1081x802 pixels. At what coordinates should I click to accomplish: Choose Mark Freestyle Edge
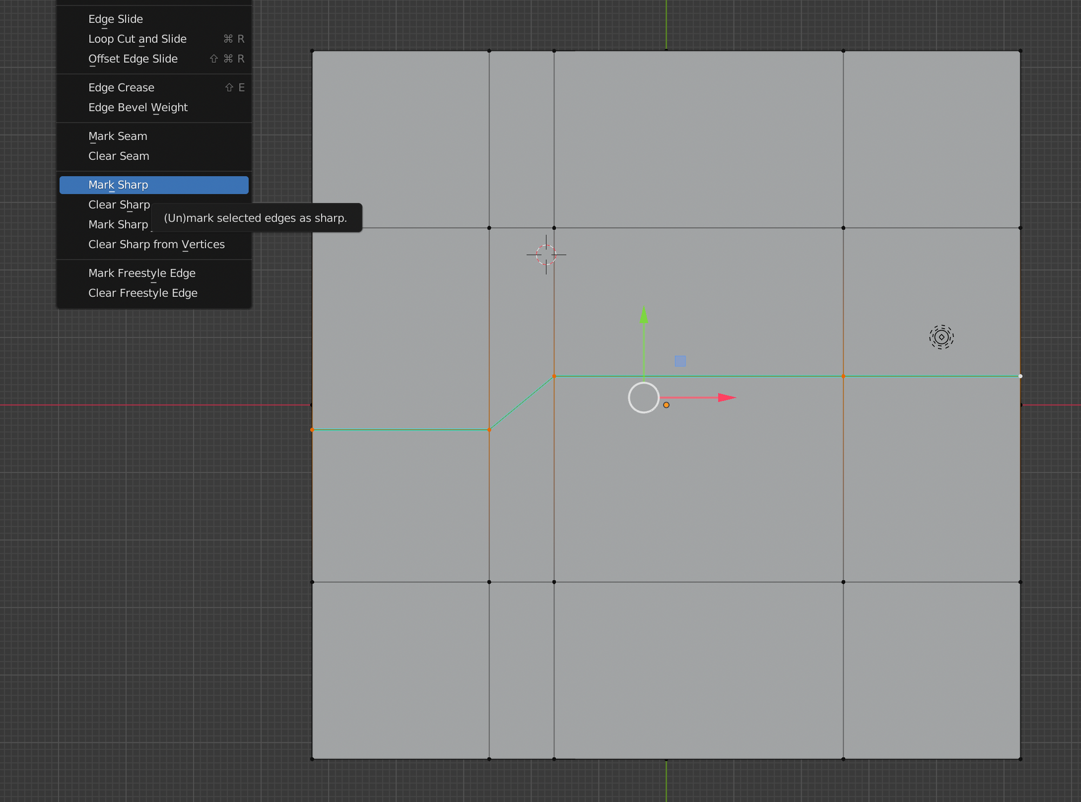coord(154,273)
